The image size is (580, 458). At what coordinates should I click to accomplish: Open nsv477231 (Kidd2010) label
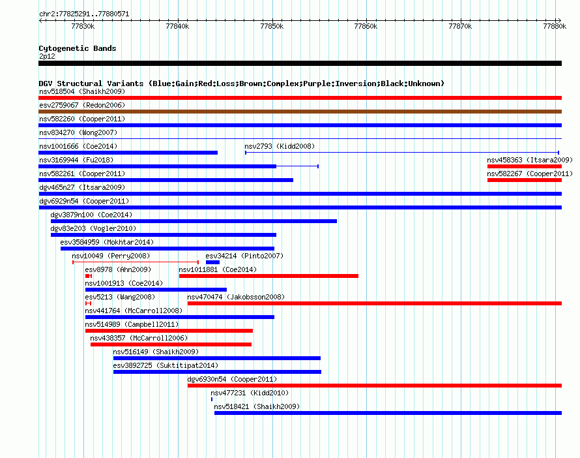[250, 393]
